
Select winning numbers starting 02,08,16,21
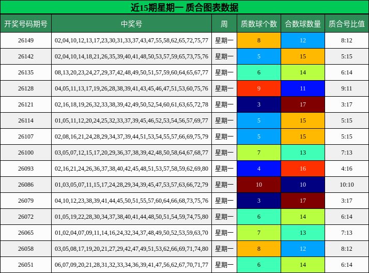coord(132,136)
